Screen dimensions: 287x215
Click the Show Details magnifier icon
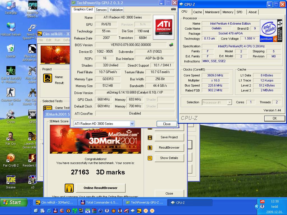pyautogui.click(x=150, y=158)
